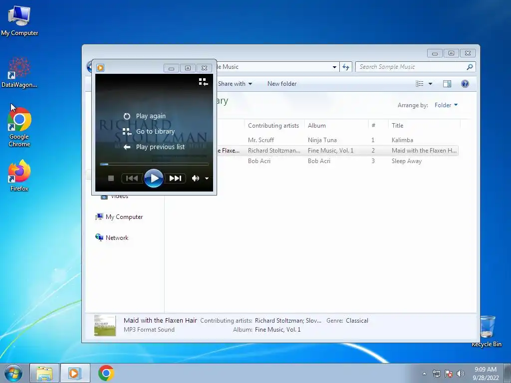
Task: Click contributing artists value Richard Stoltzman; Slov...
Action: point(288,321)
